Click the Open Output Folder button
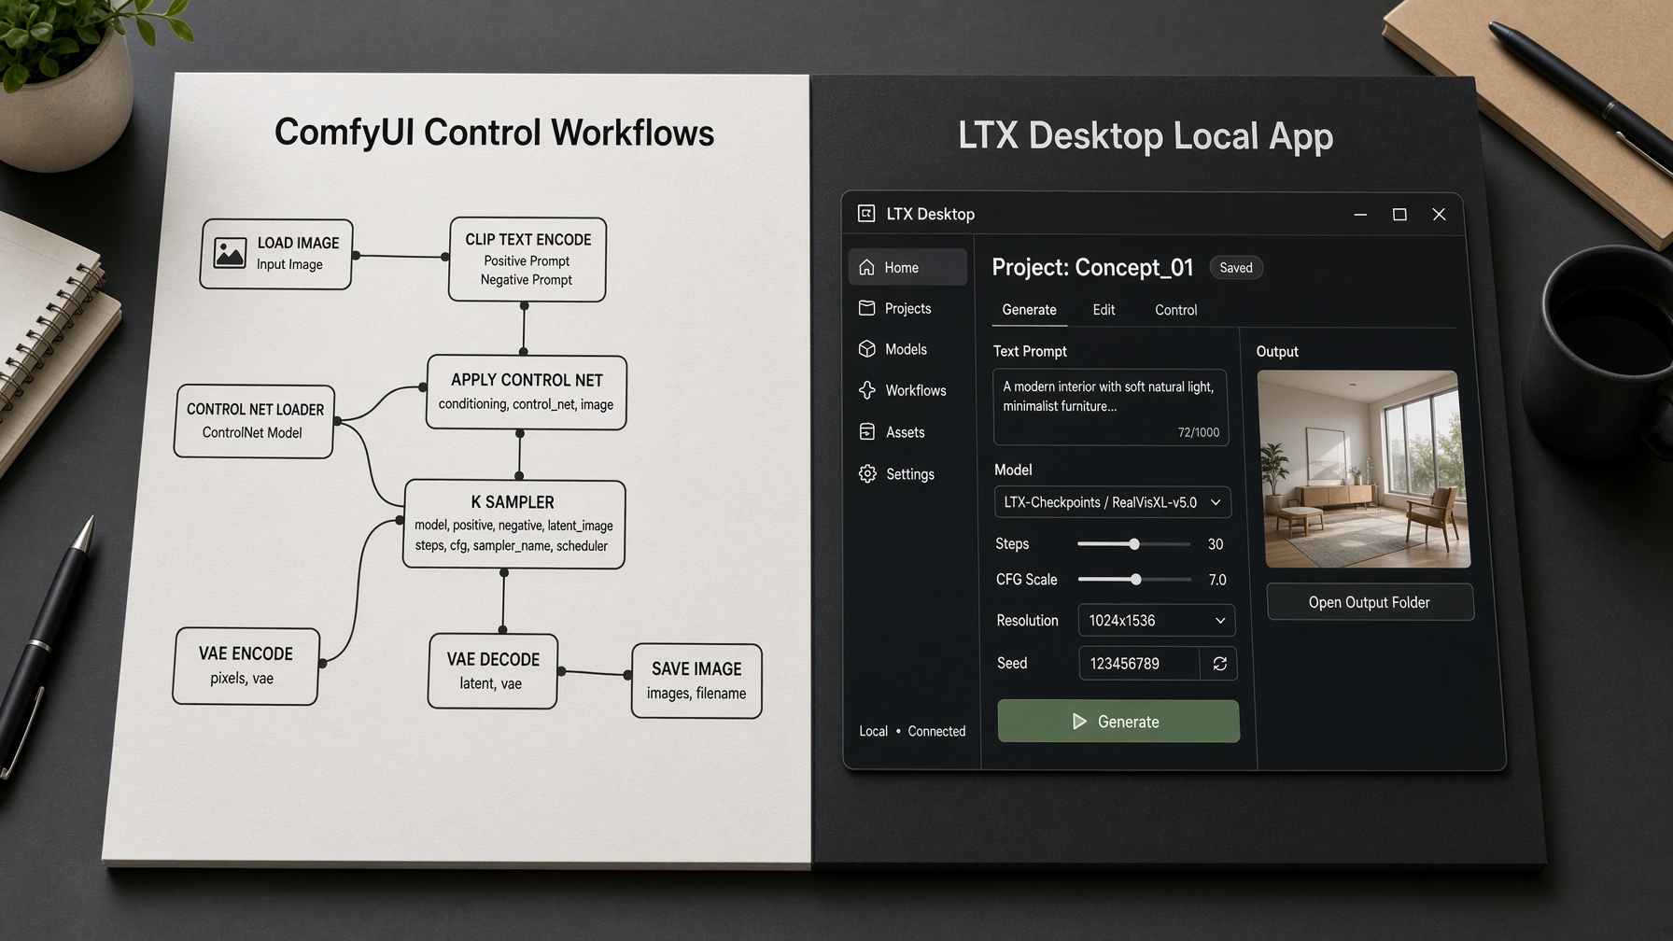Image resolution: width=1673 pixels, height=941 pixels. (x=1370, y=602)
